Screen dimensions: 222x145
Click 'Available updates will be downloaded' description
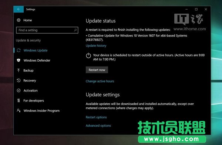pyautogui.click(x=140, y=106)
